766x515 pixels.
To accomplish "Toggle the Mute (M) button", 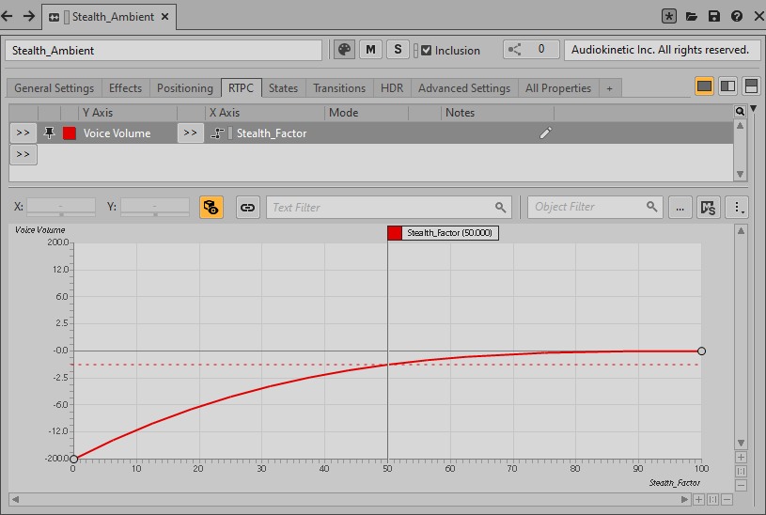I will click(x=370, y=50).
